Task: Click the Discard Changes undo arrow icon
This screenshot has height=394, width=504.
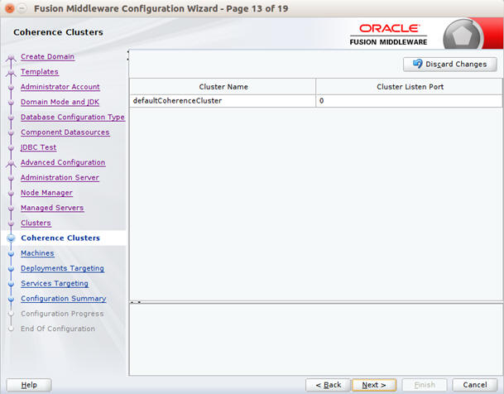Action: (x=418, y=64)
